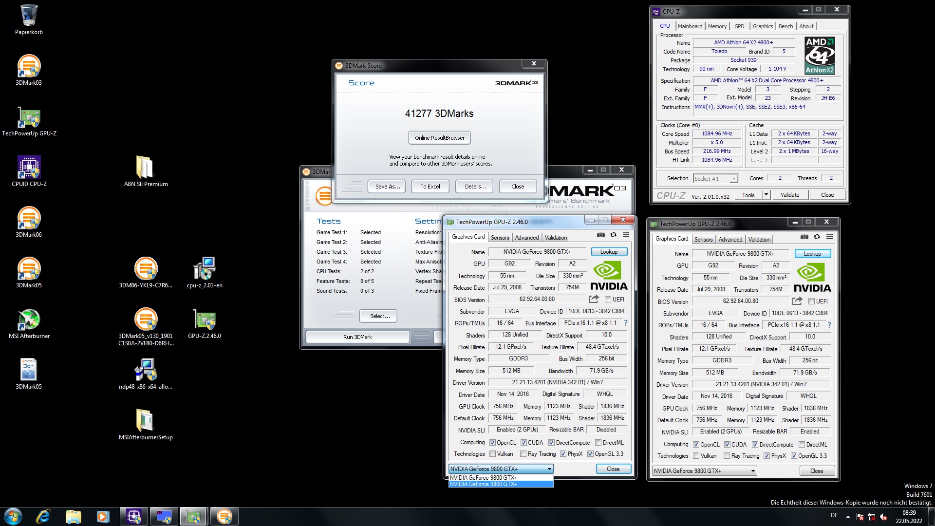Viewport: 935px width, 526px height.
Task: Toggle UEFI checkbox in right GPU-Z window
Action: pyautogui.click(x=811, y=301)
